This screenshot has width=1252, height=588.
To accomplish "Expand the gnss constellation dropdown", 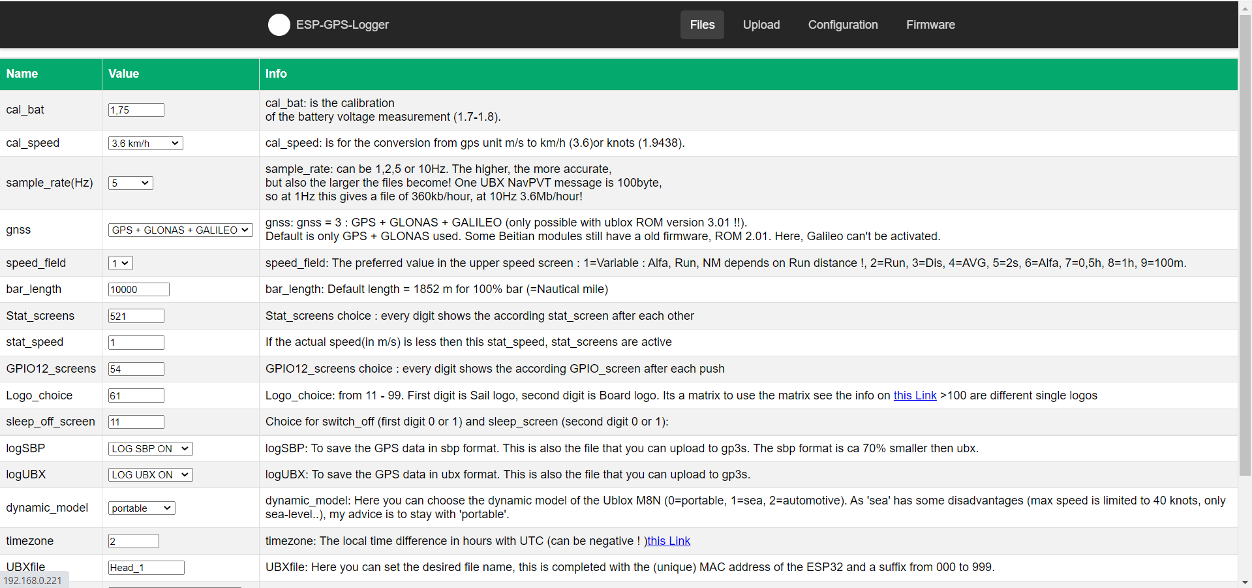I will pyautogui.click(x=180, y=230).
